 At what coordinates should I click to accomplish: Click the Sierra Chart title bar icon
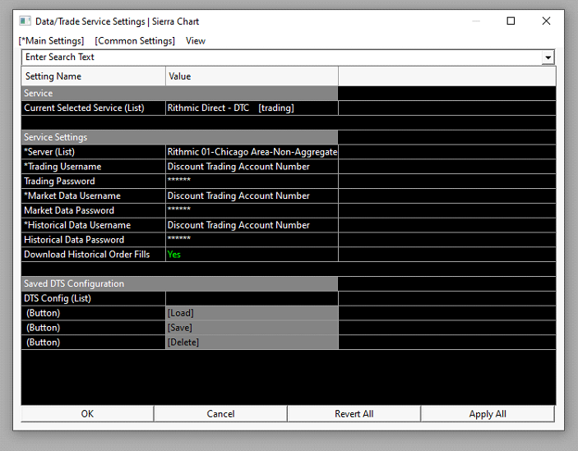click(x=25, y=21)
